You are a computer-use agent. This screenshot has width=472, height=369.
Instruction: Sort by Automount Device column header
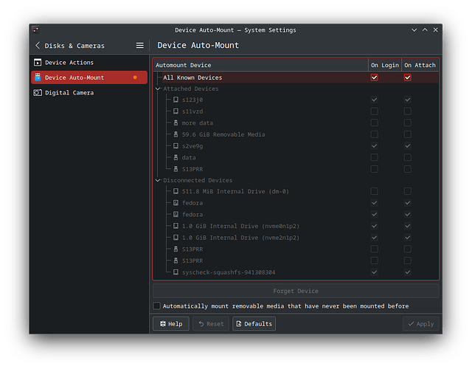[x=260, y=65]
